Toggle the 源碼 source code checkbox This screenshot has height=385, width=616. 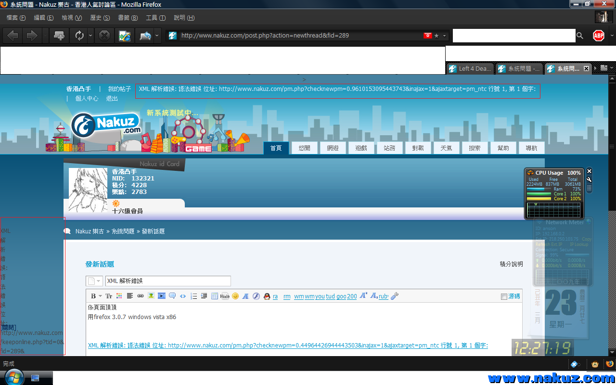504,296
